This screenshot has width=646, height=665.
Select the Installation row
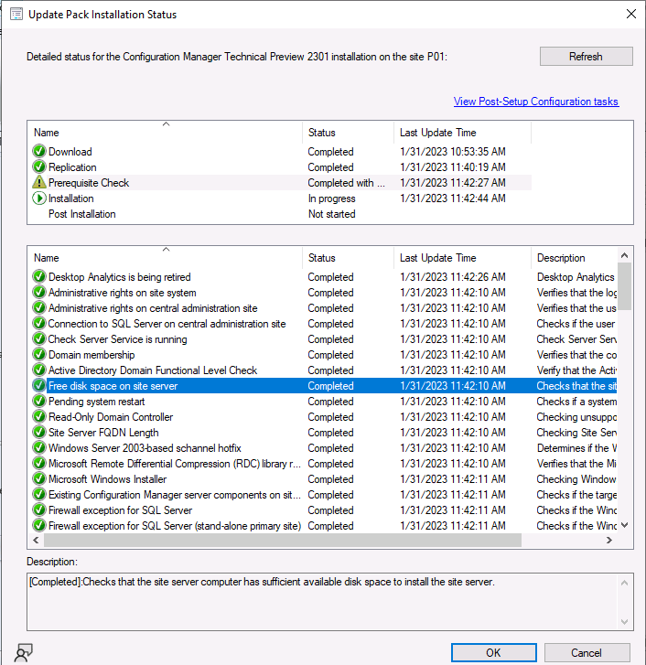pyautogui.click(x=280, y=198)
